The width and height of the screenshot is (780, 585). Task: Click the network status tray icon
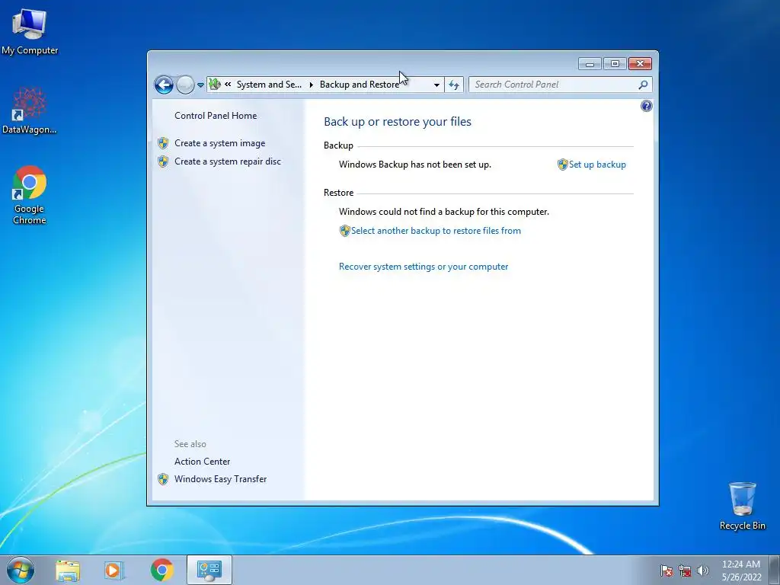click(685, 571)
